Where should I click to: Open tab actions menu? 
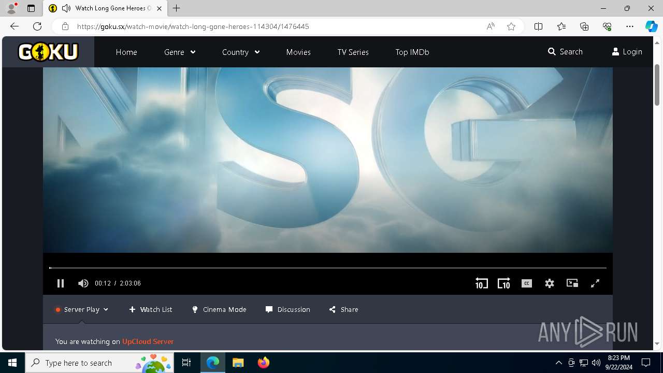[x=31, y=8]
